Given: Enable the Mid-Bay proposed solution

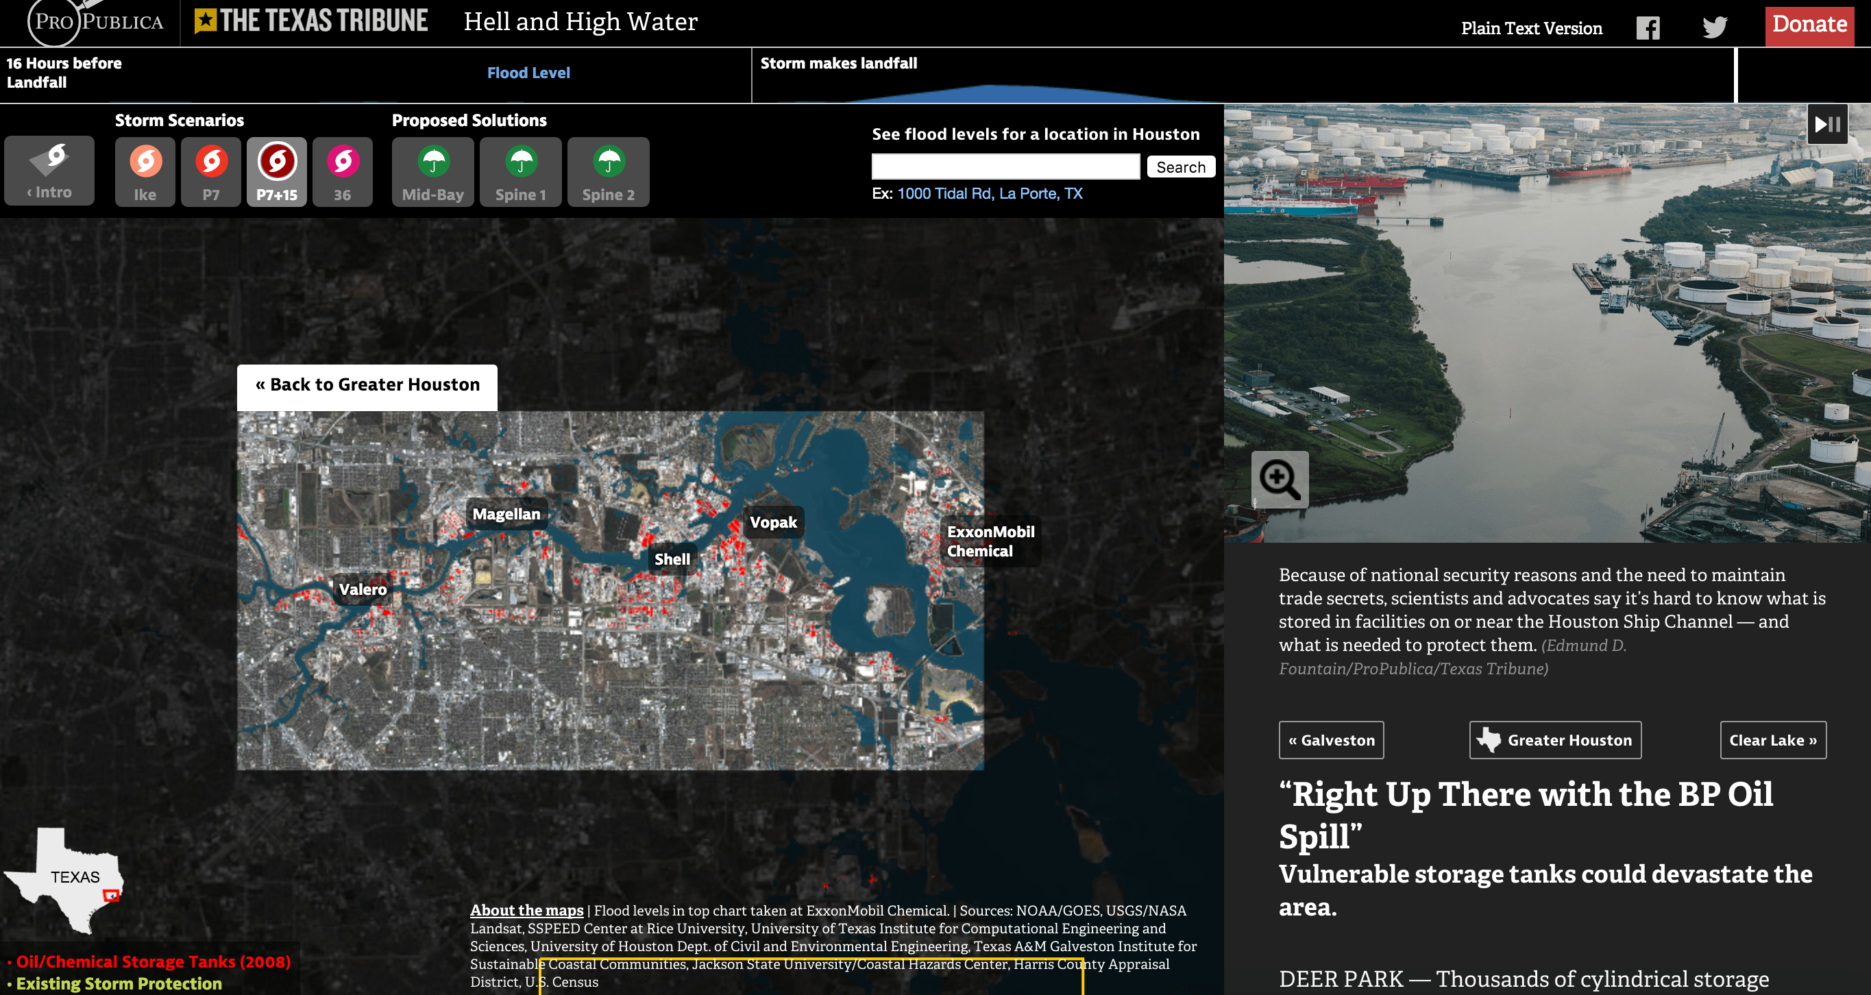Looking at the screenshot, I should tap(433, 171).
